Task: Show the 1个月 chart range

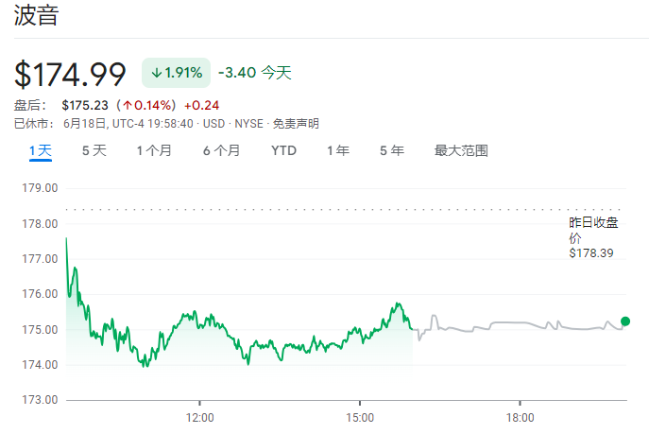Action: (x=154, y=150)
